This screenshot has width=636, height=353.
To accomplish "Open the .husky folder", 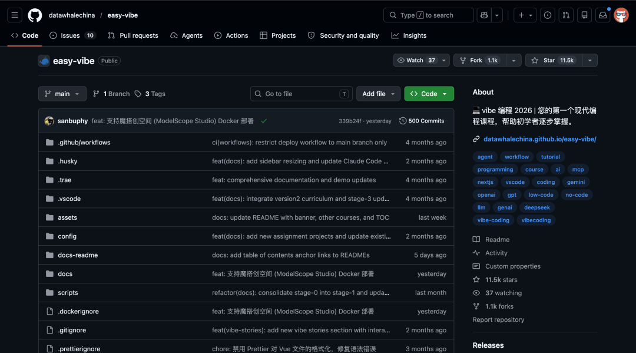I will (67, 161).
